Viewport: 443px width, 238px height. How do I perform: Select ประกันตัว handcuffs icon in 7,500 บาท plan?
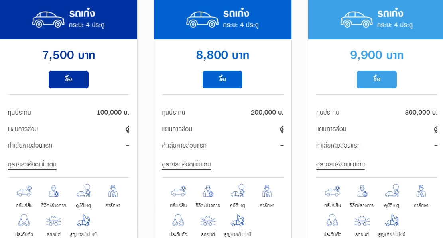(x=24, y=220)
